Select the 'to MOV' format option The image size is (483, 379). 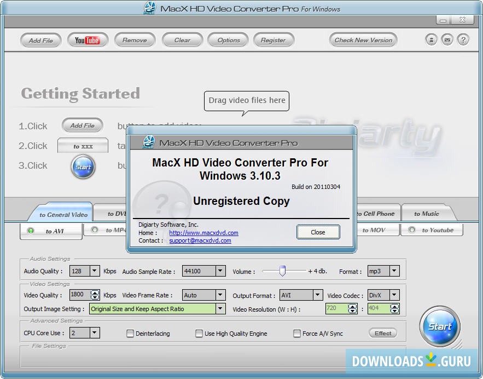[374, 229]
